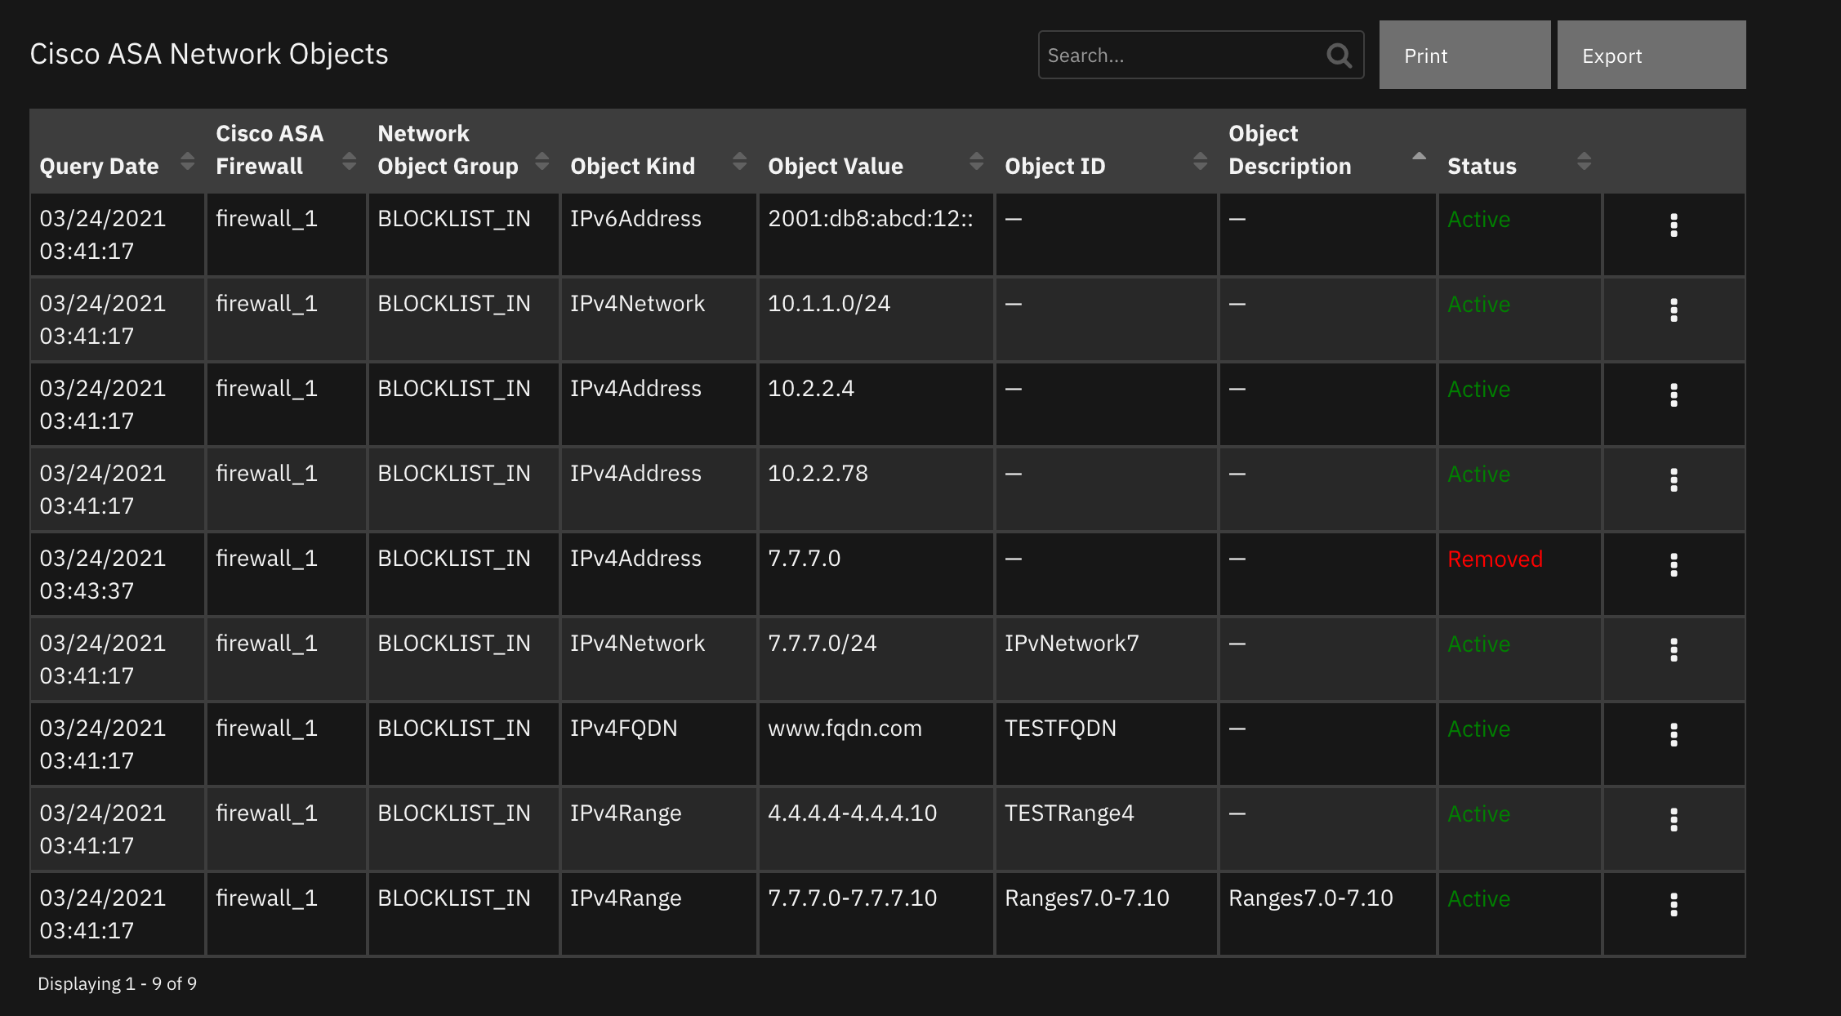Click the Cisco ASA Network Objects title

point(209,54)
